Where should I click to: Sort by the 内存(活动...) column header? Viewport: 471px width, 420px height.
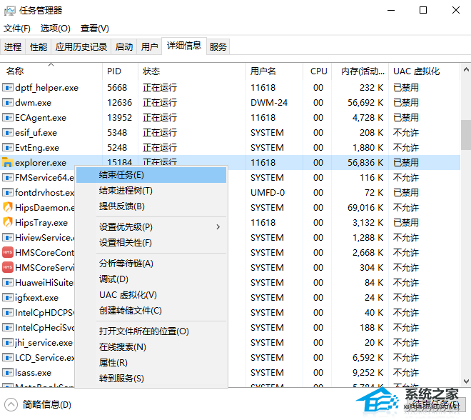[360, 71]
